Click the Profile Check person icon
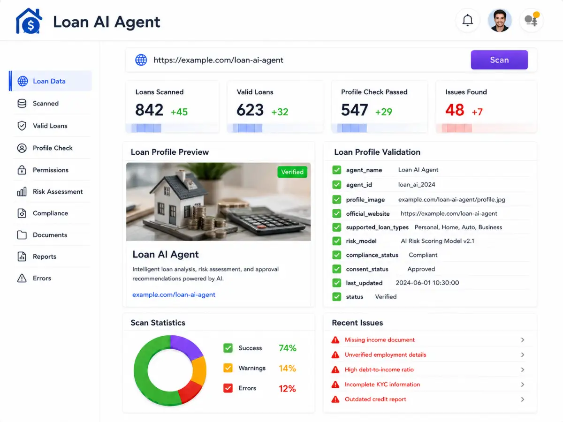563x422 pixels. (x=22, y=148)
